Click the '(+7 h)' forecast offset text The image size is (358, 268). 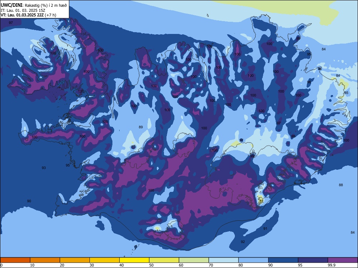coord(50,15)
